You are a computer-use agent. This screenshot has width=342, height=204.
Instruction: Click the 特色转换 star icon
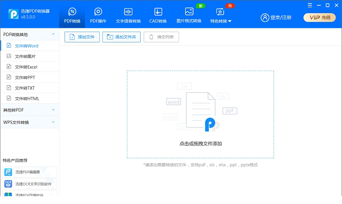(x=220, y=12)
